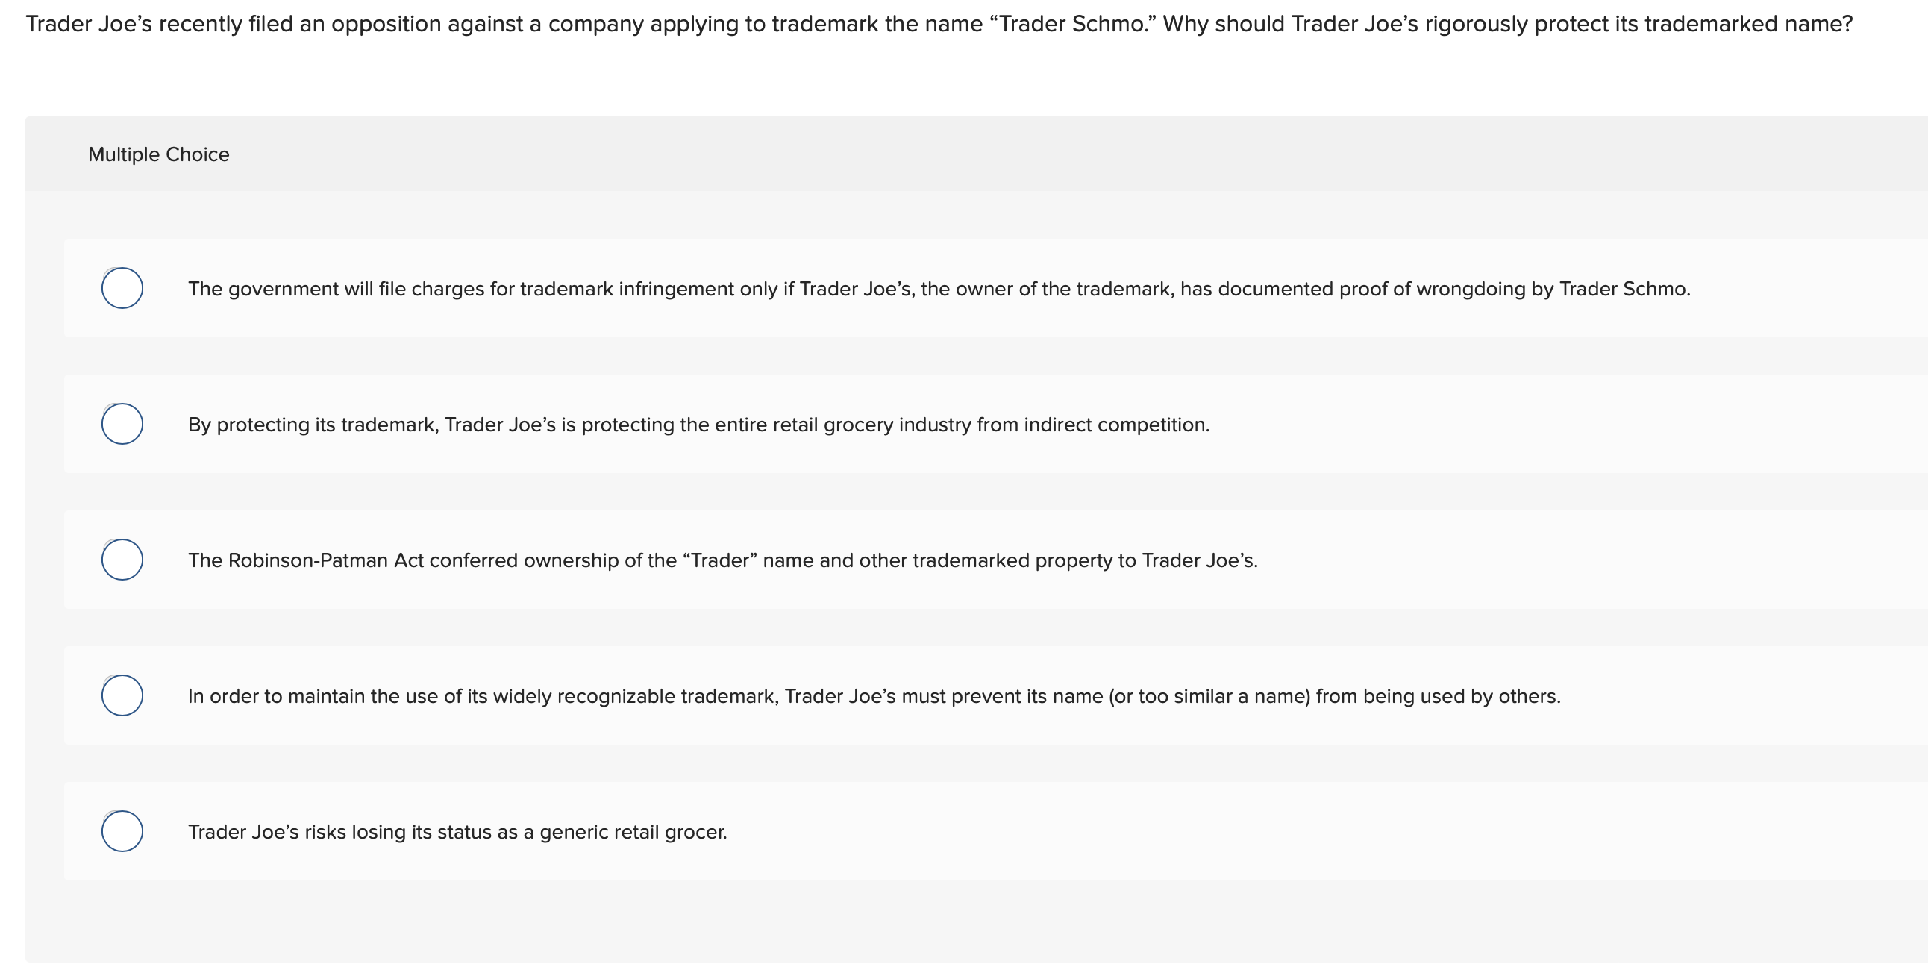Select the radio button for the Robinson-Patman Act answer
The height and width of the screenshot is (976, 1928).
click(x=122, y=559)
